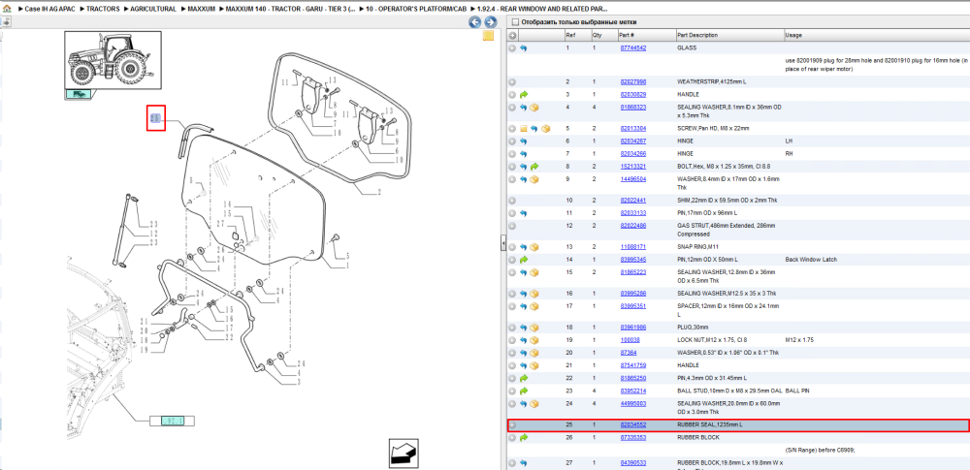Click plus circle on ref 20 WASHER row
The width and height of the screenshot is (970, 470).
(x=512, y=353)
